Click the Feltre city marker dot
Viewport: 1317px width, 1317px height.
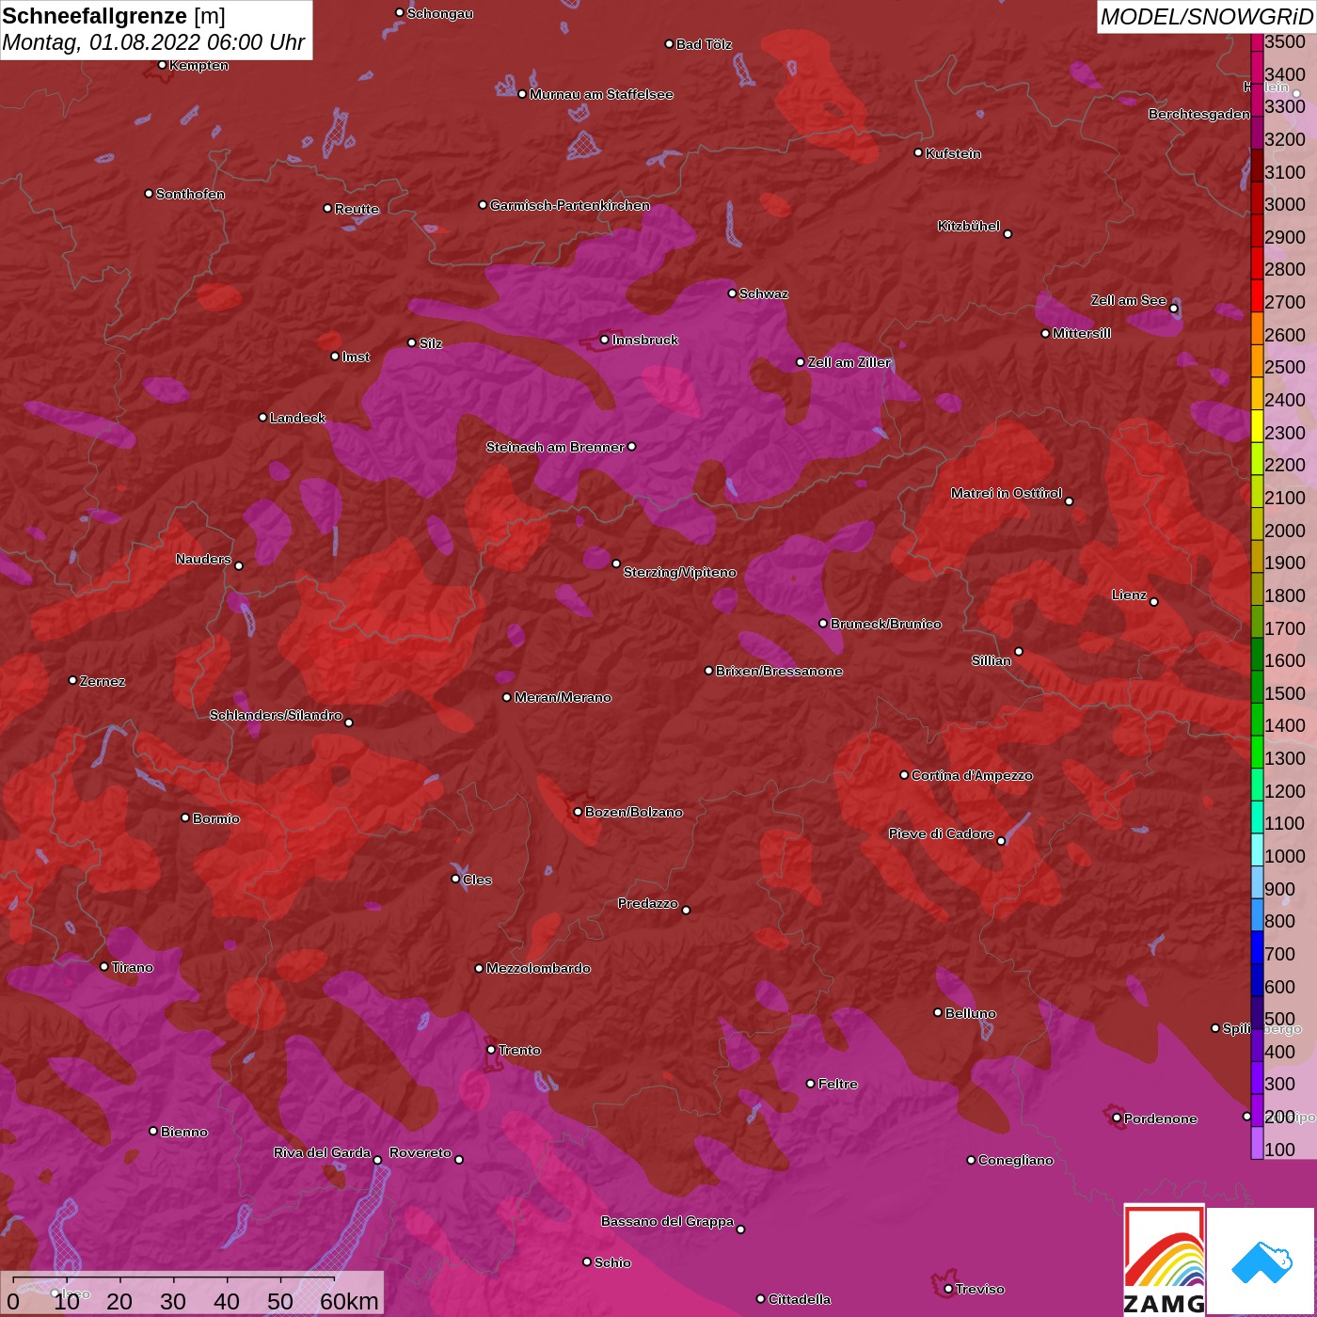810,1084
